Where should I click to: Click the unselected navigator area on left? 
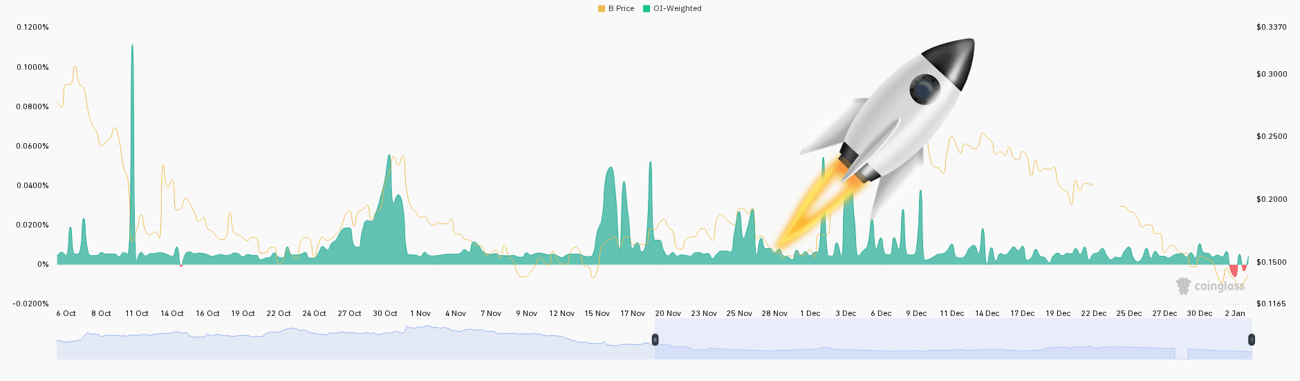coord(355,339)
